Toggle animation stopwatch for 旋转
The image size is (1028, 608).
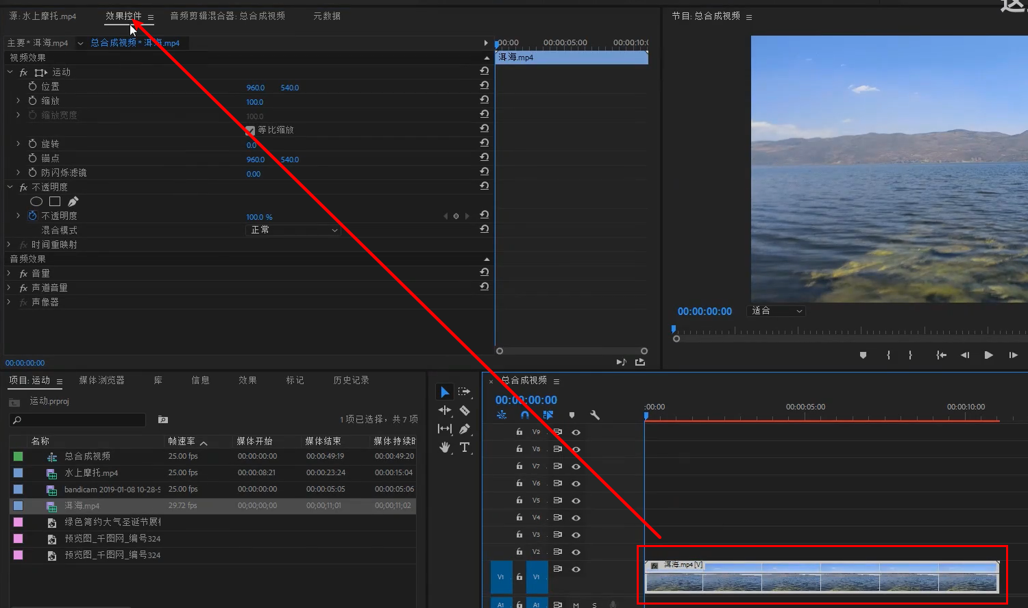tap(32, 144)
